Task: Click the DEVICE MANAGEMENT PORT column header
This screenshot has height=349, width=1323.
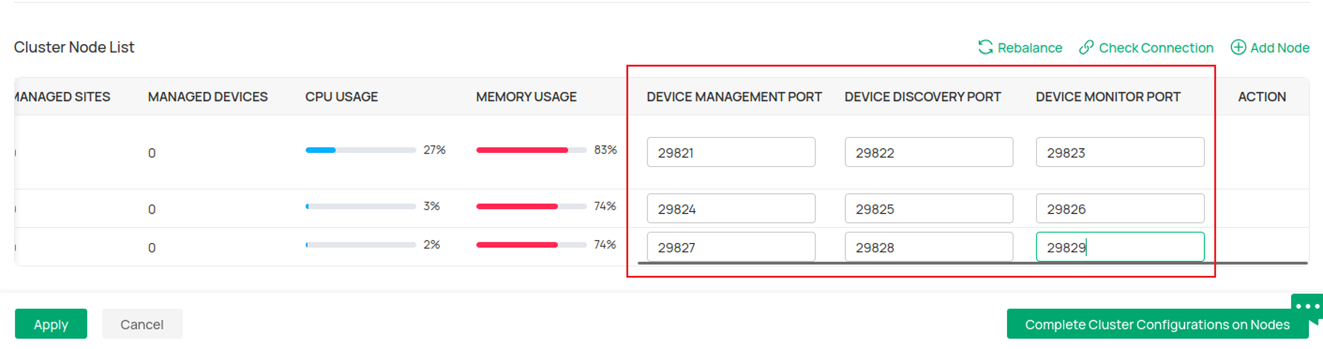Action: (734, 96)
